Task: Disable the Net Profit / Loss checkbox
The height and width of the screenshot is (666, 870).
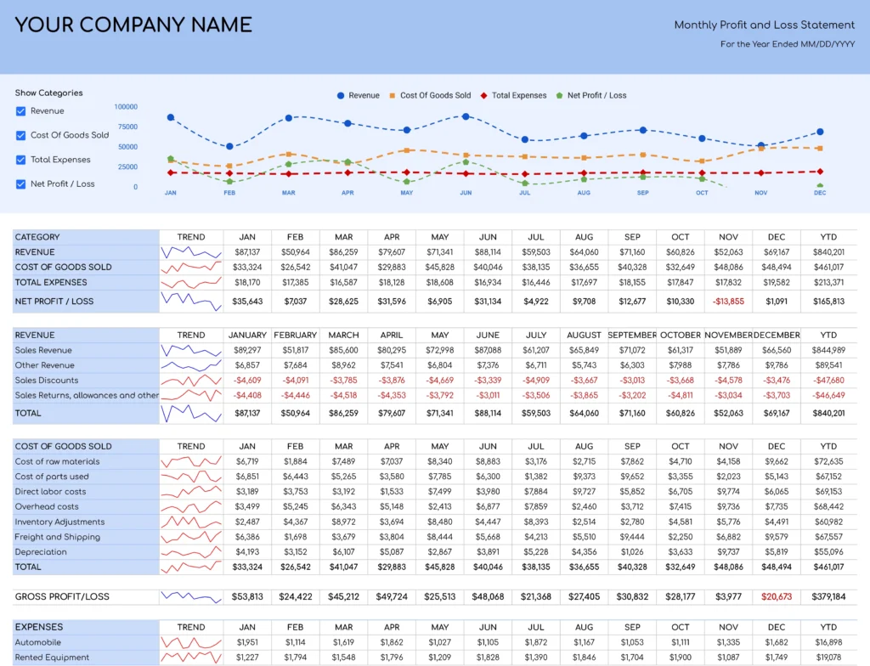Action: (21, 184)
